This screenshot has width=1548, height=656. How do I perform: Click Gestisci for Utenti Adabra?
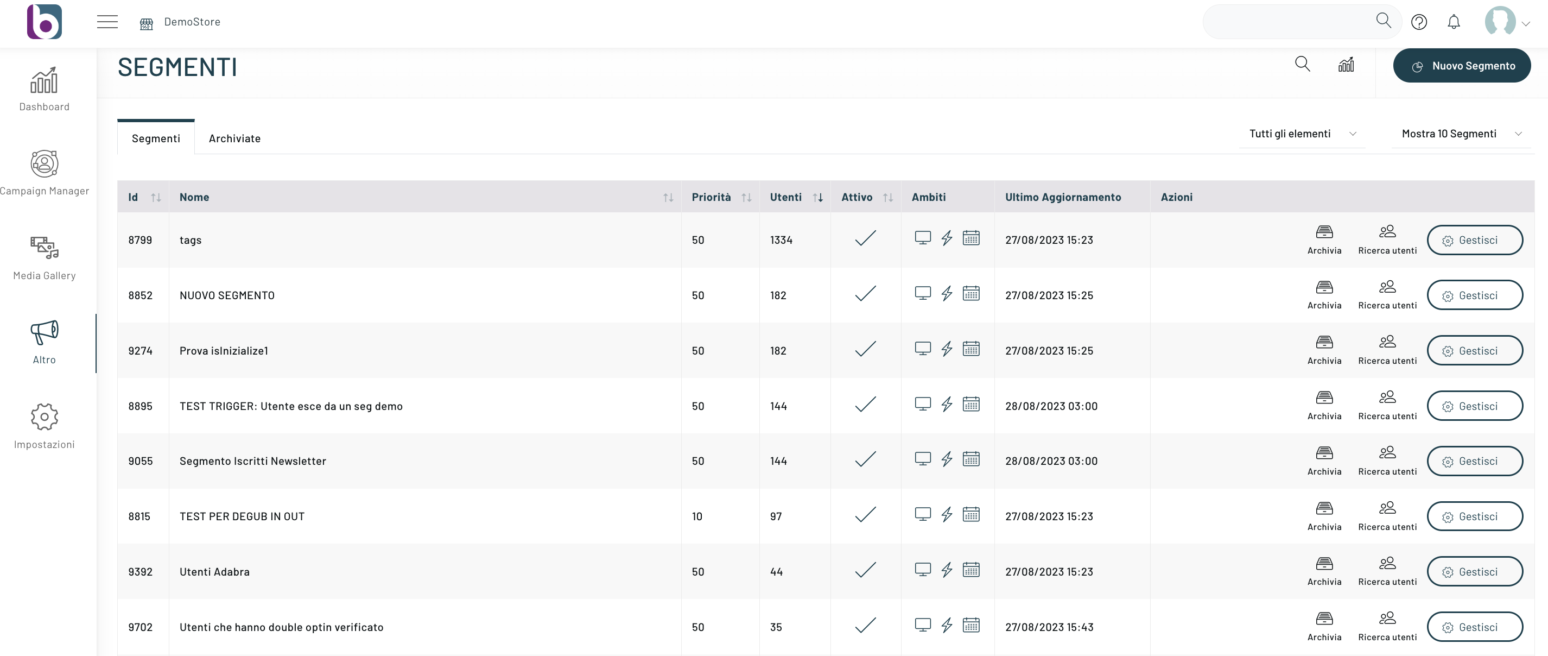(x=1474, y=572)
